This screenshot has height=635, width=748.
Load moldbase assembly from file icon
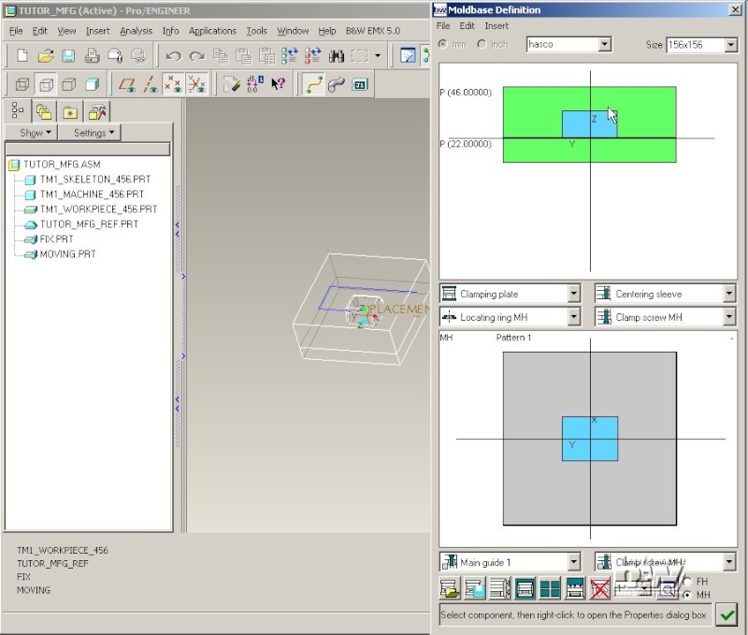point(450,588)
